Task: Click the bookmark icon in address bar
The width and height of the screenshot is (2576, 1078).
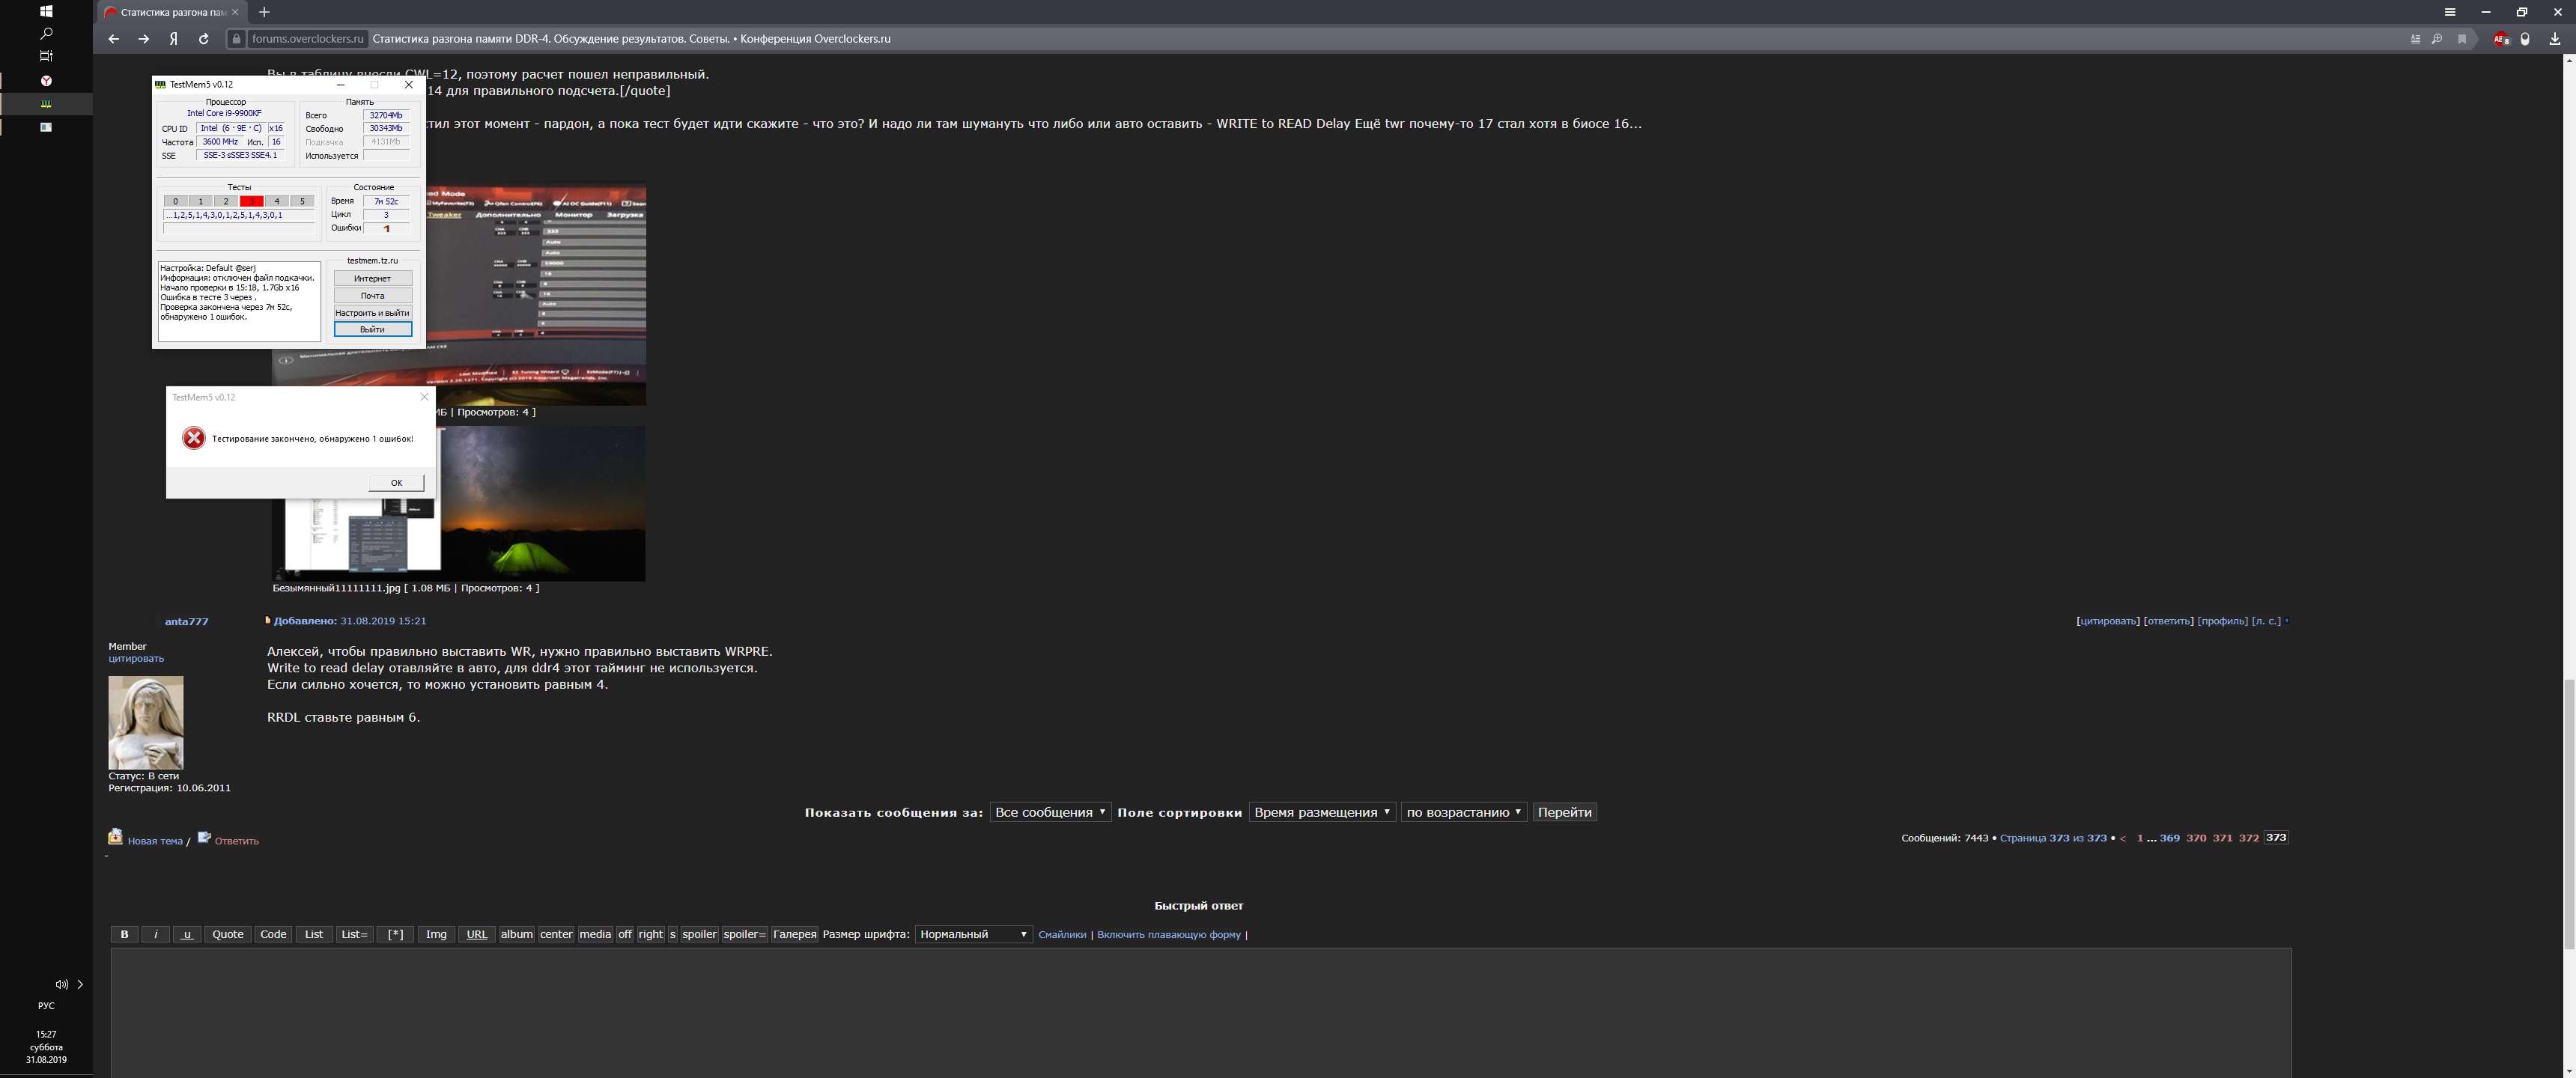Action: click(2462, 39)
